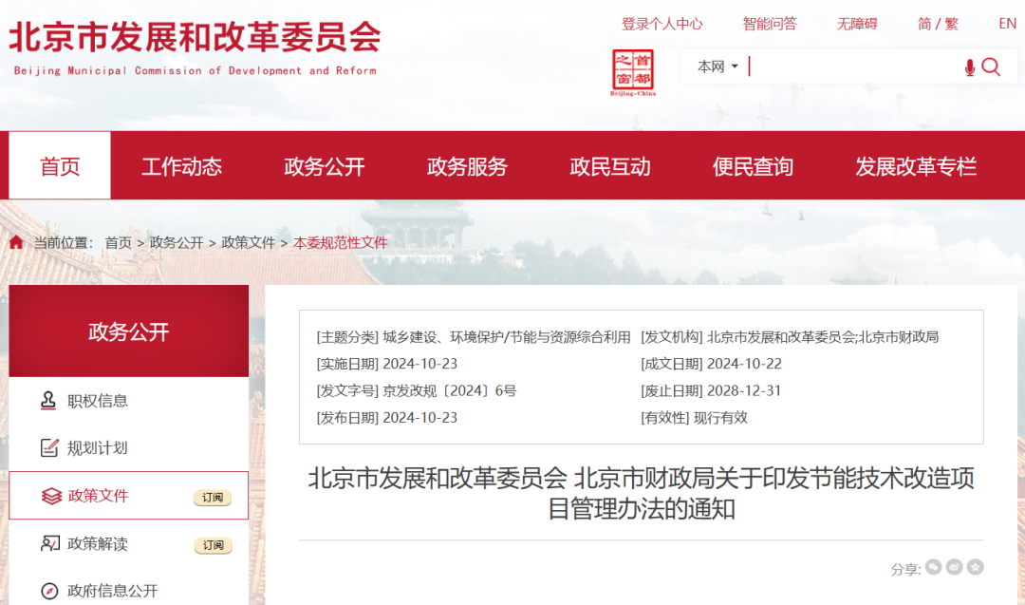
Task: Bookmark the article with the star icon
Action: point(975,566)
